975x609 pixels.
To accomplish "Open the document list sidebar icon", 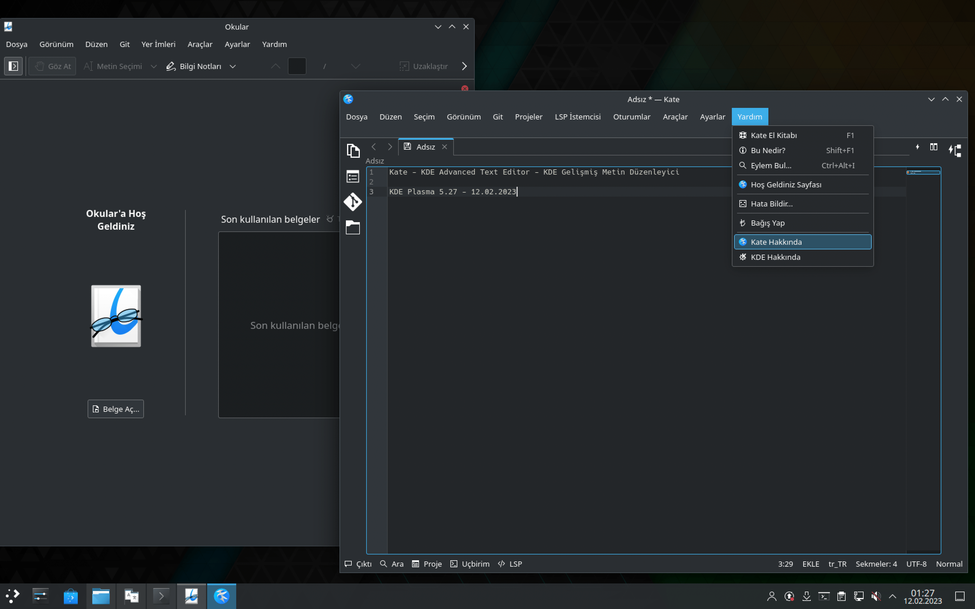I will pyautogui.click(x=353, y=176).
